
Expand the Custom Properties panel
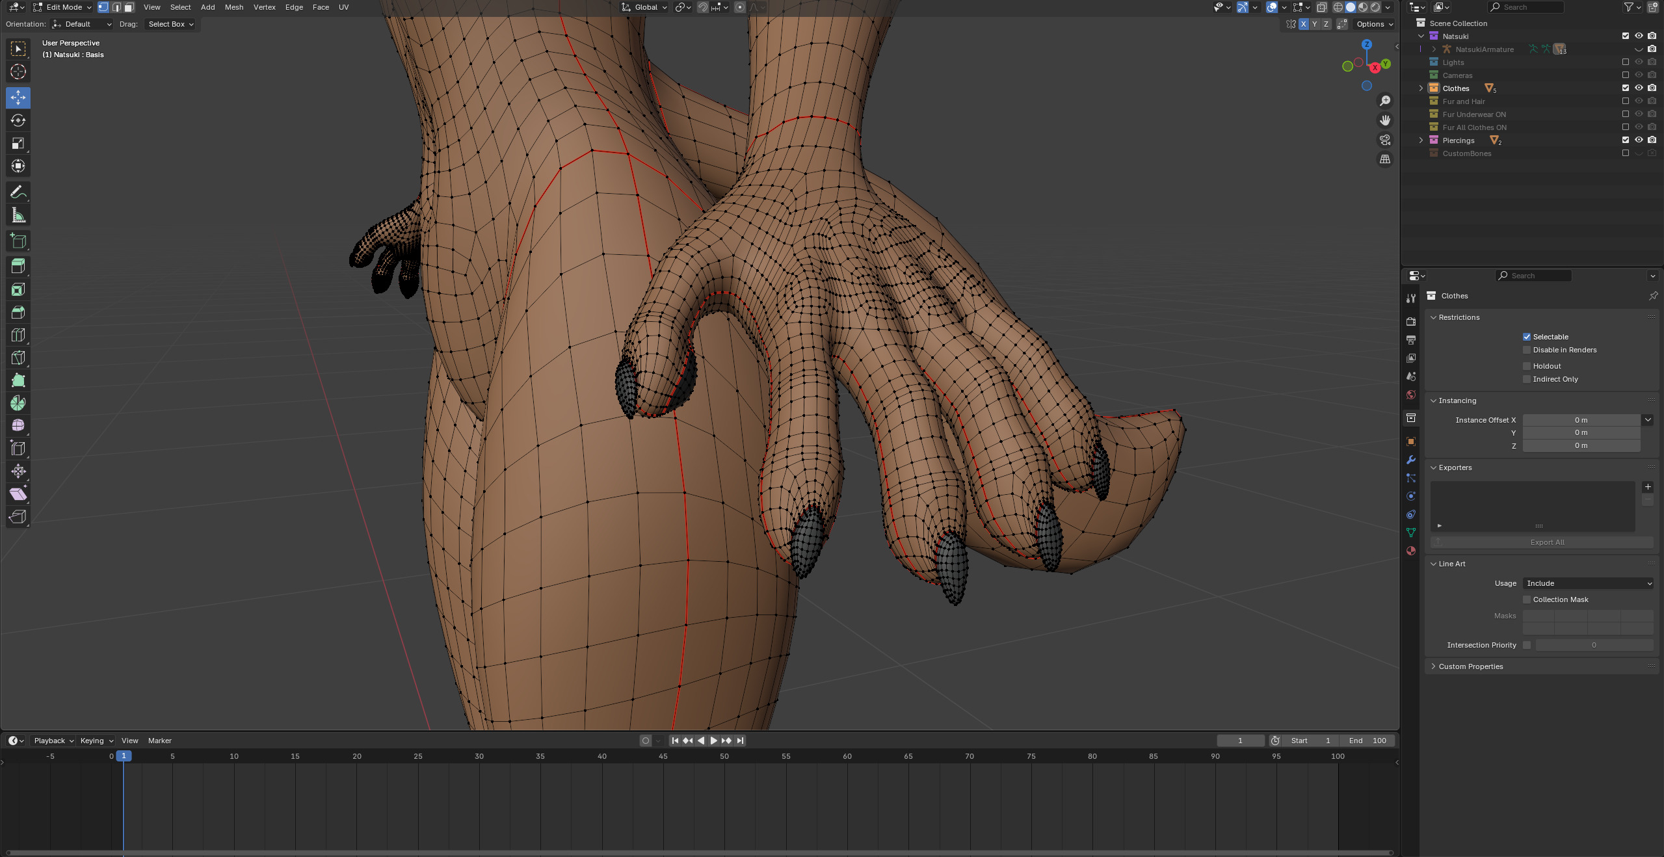[1470, 666]
